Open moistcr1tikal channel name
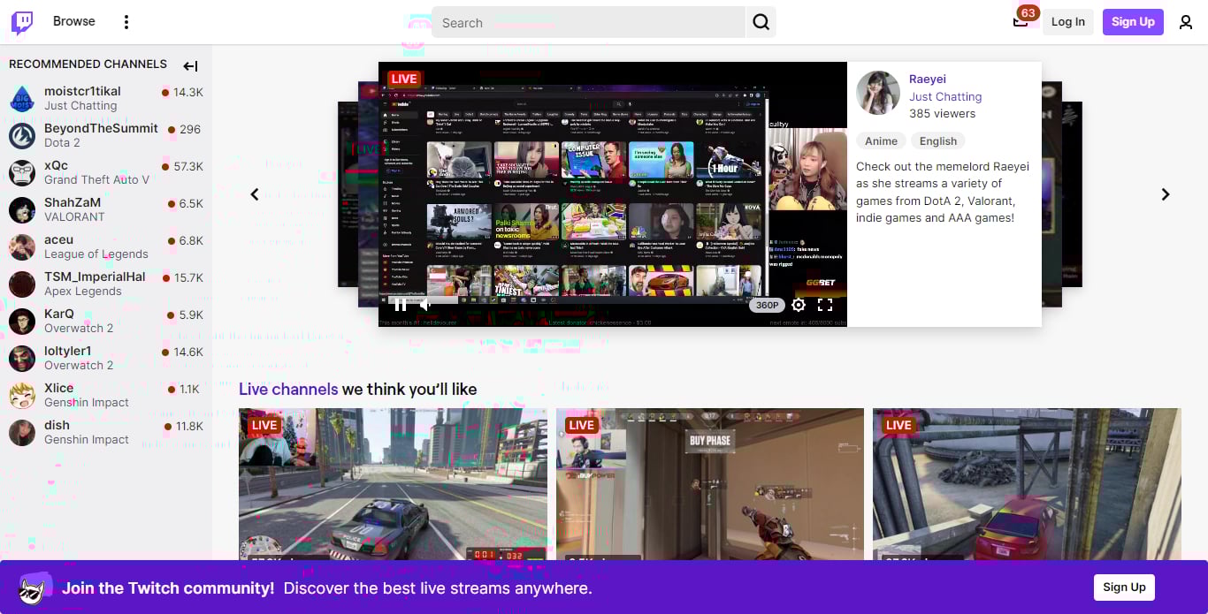This screenshot has width=1208, height=614. coord(82,91)
